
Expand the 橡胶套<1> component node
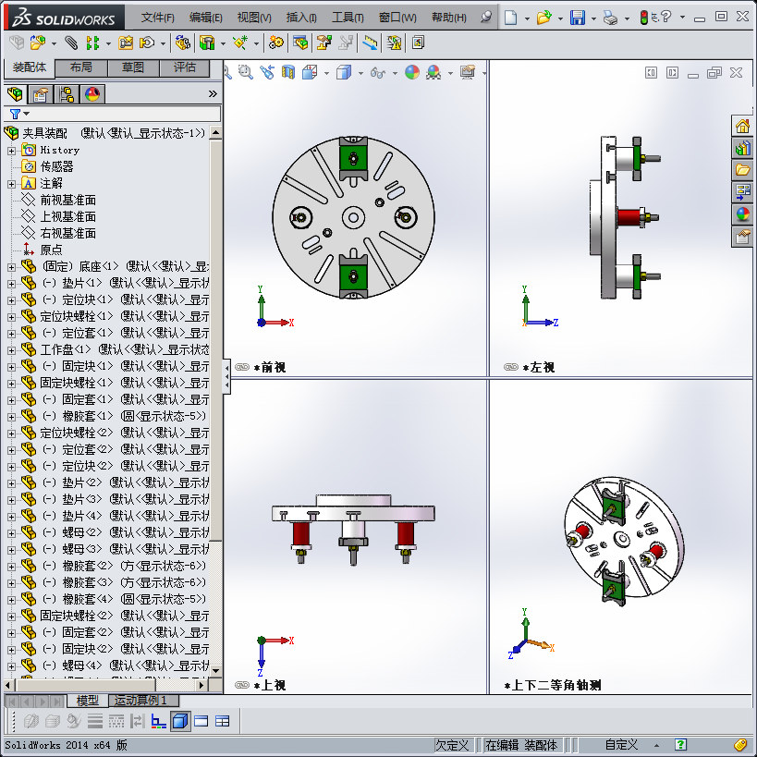click(x=12, y=417)
